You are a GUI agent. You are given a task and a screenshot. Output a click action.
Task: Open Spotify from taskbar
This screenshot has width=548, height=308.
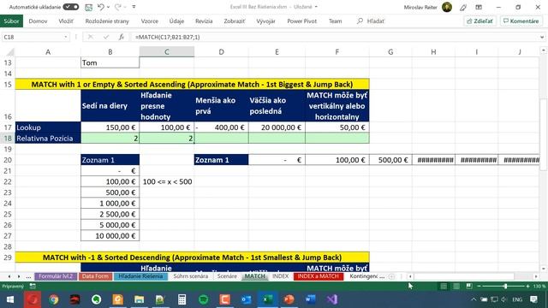click(204, 299)
